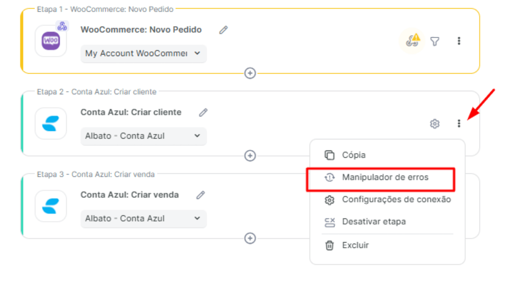Open the webhook warning icon in Etapa 1
This screenshot has width=521, height=284.
(x=412, y=41)
